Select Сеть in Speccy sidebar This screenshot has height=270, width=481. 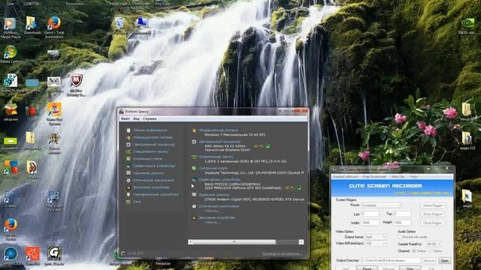click(137, 202)
